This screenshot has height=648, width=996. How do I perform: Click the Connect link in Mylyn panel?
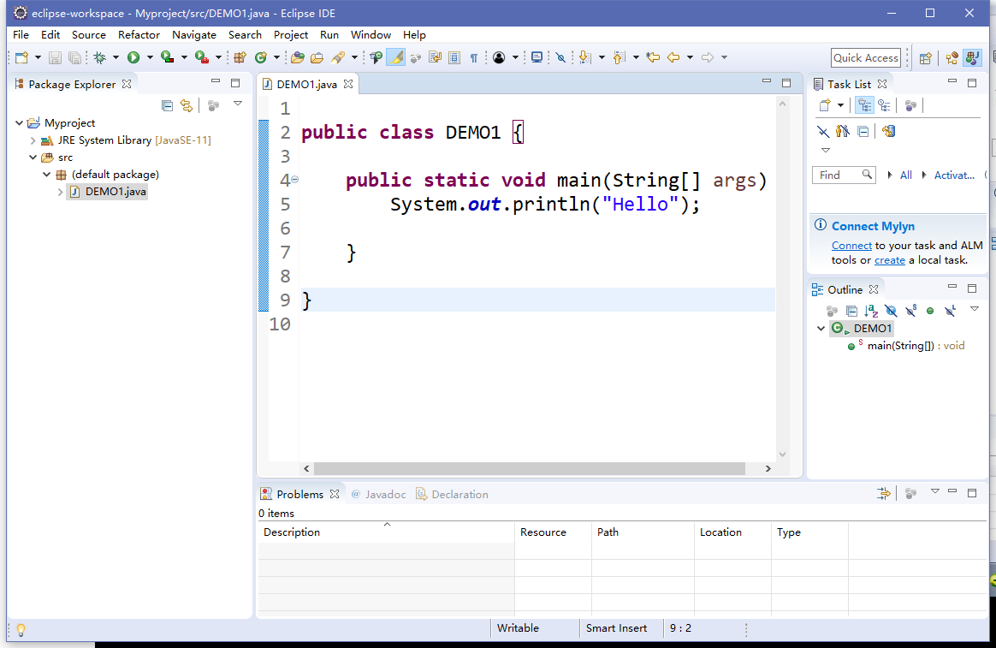point(851,246)
